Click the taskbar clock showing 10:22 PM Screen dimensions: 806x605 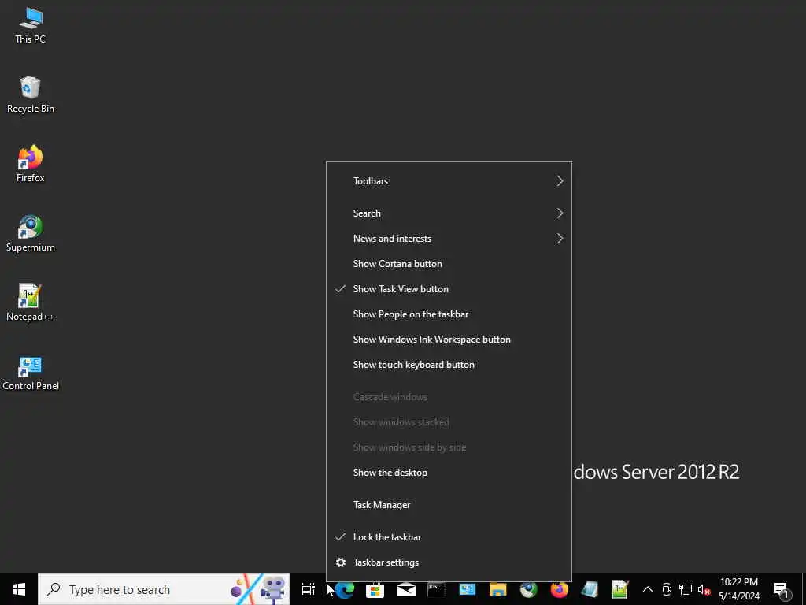pos(738,589)
